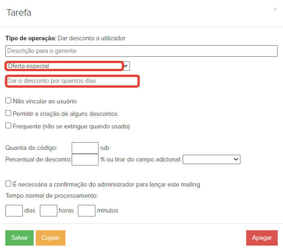The image size is (283, 250).
Task: Focus the 'Dar o desconto por quantos dias' field
Action: pyautogui.click(x=72, y=81)
